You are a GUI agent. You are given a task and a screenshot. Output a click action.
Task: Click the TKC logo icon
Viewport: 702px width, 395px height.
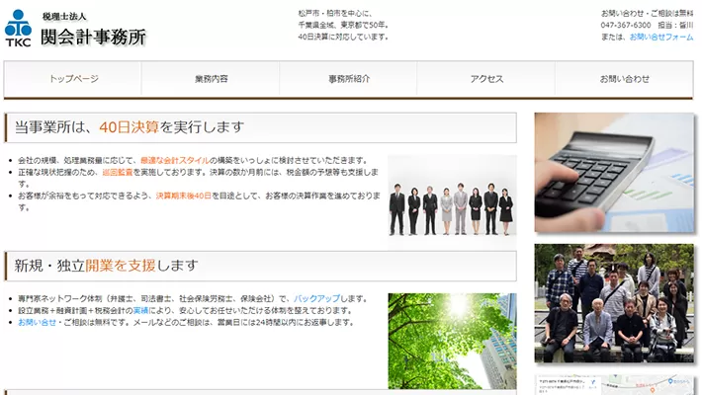click(18, 29)
